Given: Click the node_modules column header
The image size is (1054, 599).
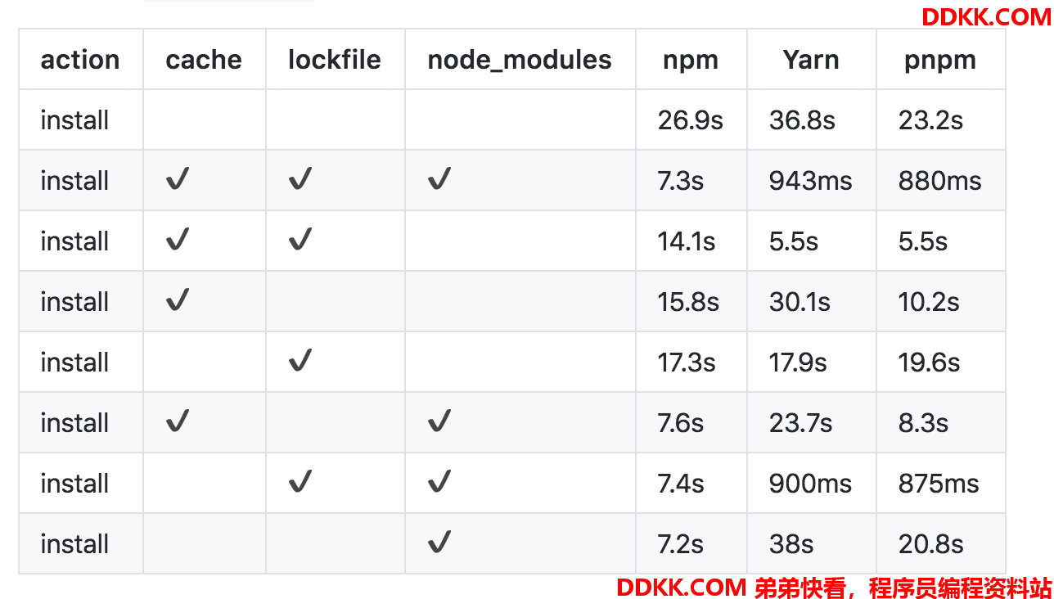Looking at the screenshot, I should [x=520, y=60].
